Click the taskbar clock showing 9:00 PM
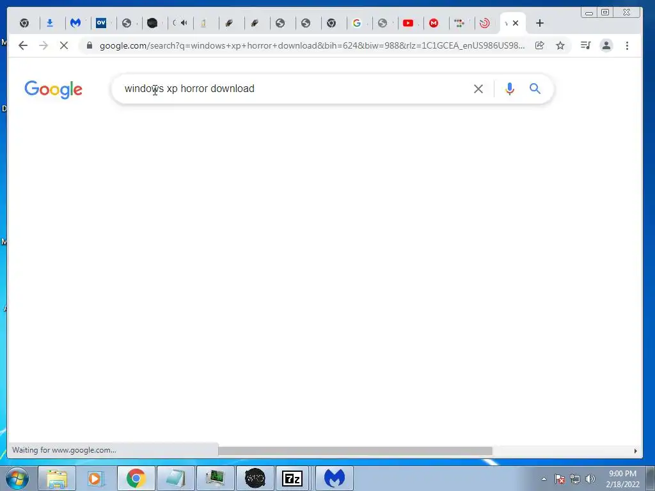The width and height of the screenshot is (655, 491). point(622,479)
